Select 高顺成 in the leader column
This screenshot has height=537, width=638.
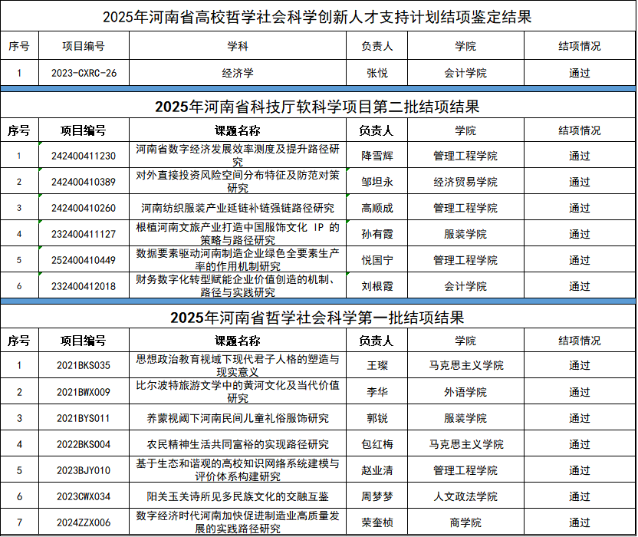point(377,208)
